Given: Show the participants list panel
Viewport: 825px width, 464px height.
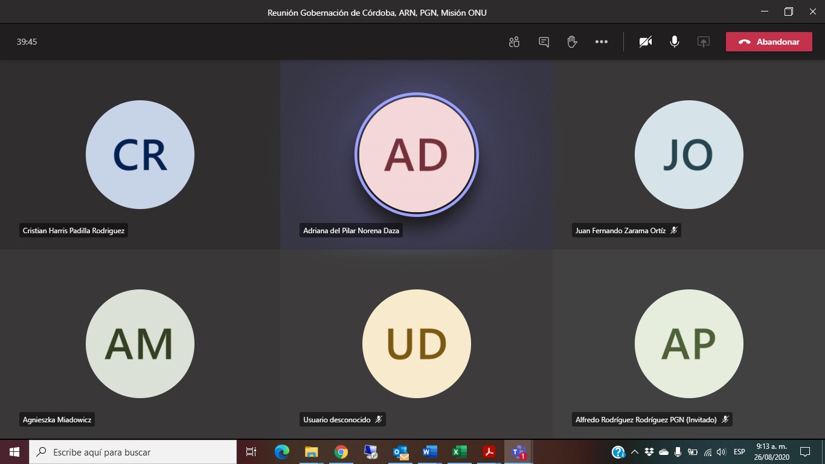Looking at the screenshot, I should [x=514, y=42].
